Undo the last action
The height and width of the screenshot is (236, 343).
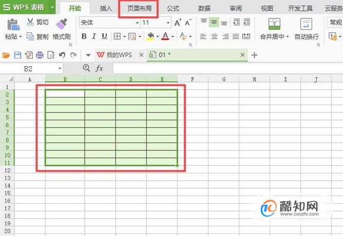coord(62,55)
